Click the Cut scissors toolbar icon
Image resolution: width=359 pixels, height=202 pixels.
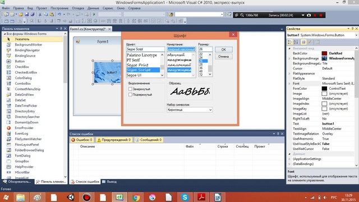[x=40, y=15]
